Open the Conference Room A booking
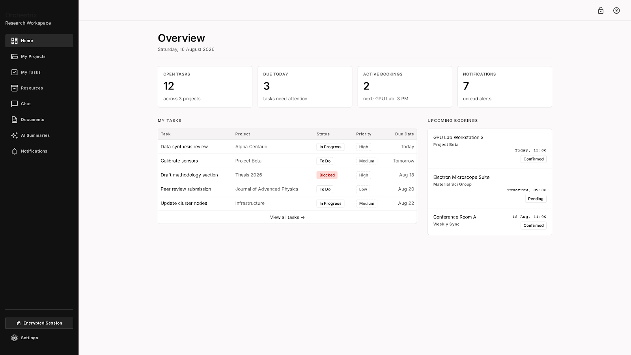Image resolution: width=631 pixels, height=355 pixels. click(490, 221)
